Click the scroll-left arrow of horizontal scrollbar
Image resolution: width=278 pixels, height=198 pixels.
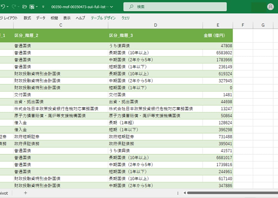click(184, 193)
